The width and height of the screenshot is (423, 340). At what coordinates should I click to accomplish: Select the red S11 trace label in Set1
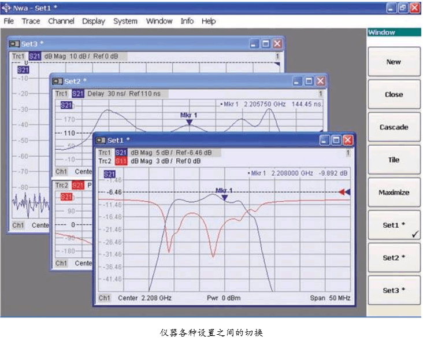[120, 161]
